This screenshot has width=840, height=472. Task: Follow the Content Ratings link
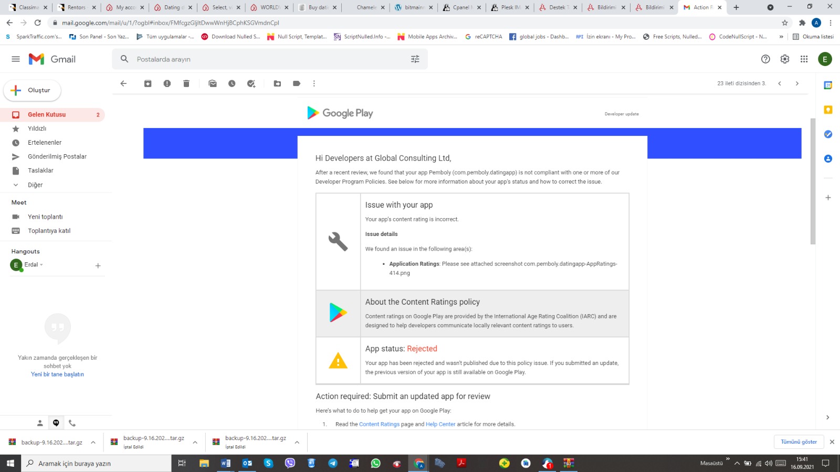click(379, 424)
